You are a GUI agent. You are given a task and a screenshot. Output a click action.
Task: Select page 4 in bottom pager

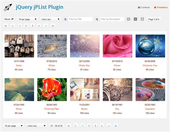point(101,126)
